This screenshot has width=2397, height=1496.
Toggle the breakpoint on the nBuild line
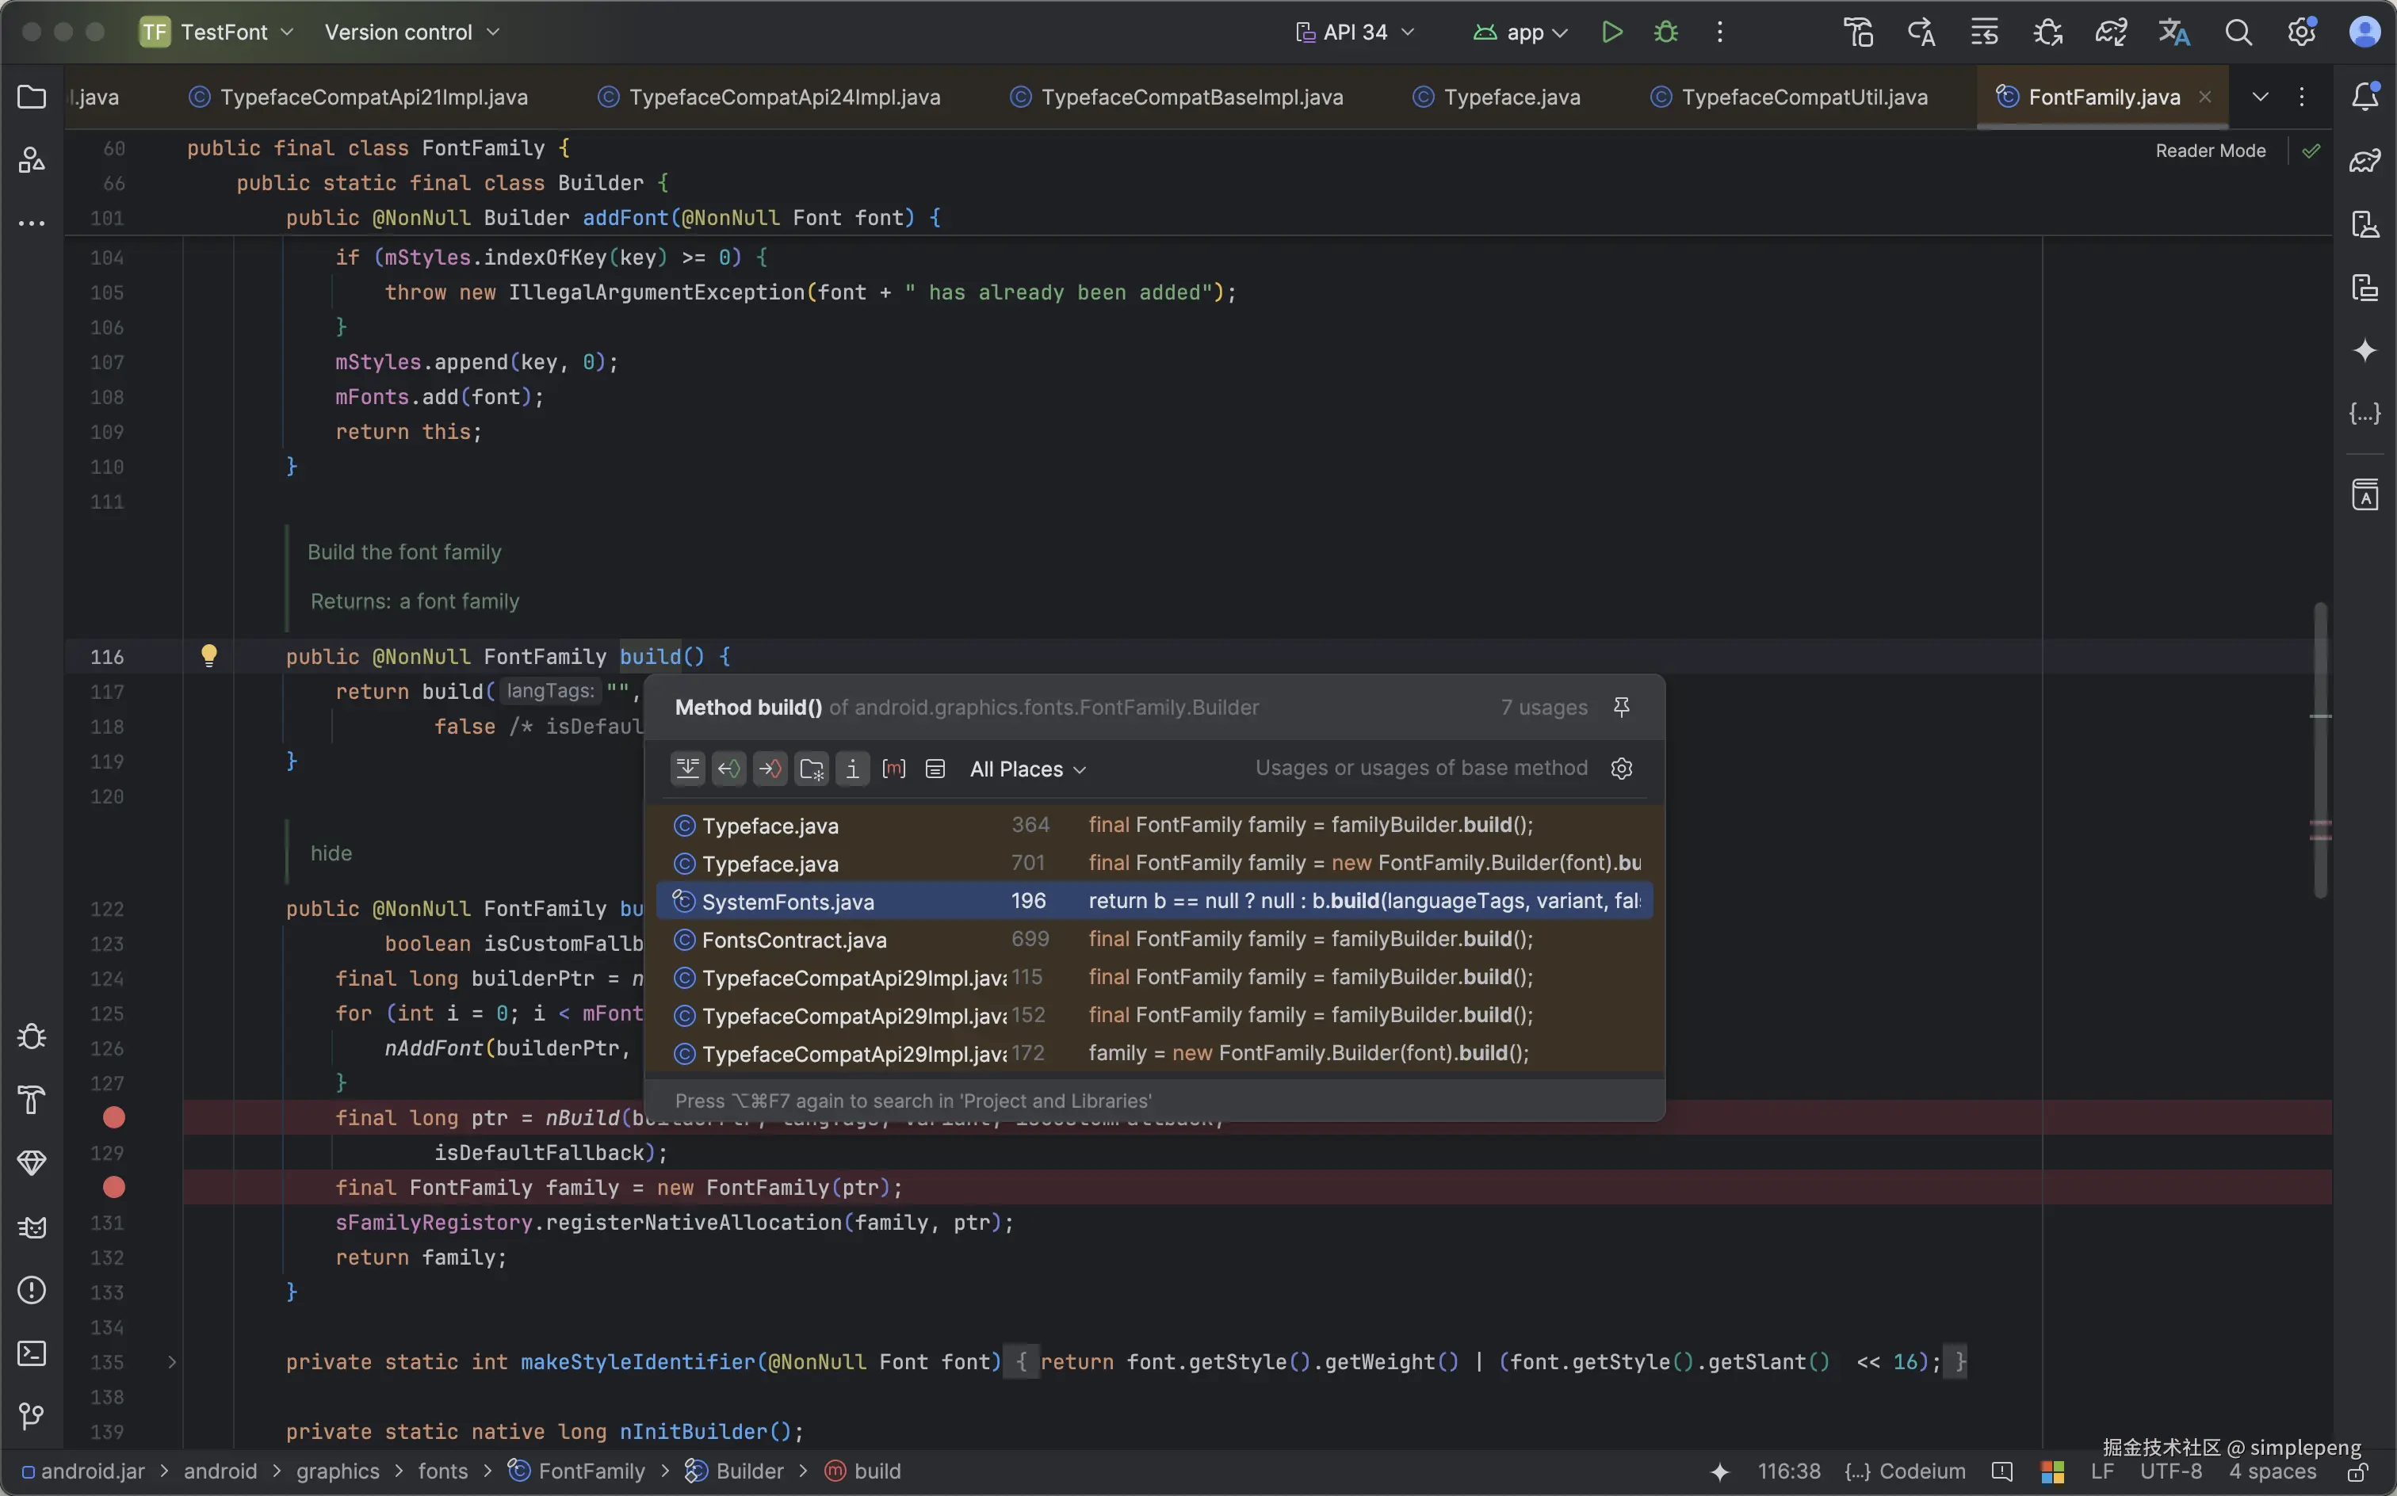(x=114, y=1117)
